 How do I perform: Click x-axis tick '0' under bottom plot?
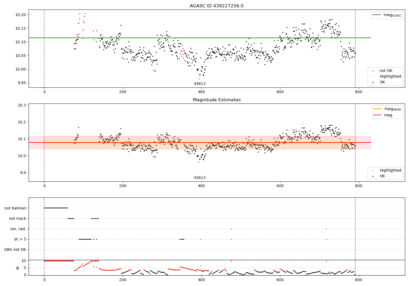(x=44, y=280)
